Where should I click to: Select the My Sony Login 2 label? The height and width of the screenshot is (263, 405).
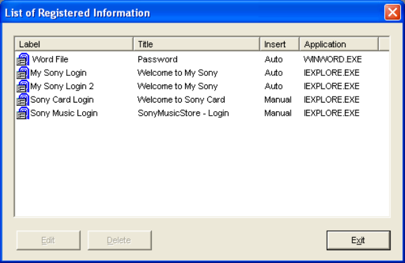coord(62,86)
